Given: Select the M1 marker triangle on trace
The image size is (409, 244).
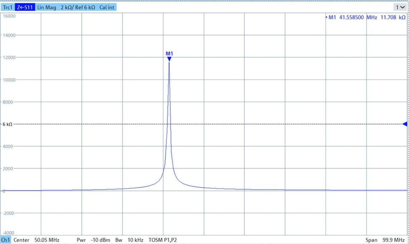Looking at the screenshot, I should 169,59.
